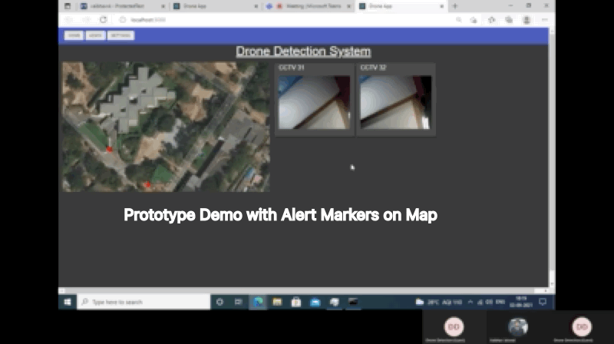Open the tab actions menu icon
The image size is (614, 344).
[68, 6]
